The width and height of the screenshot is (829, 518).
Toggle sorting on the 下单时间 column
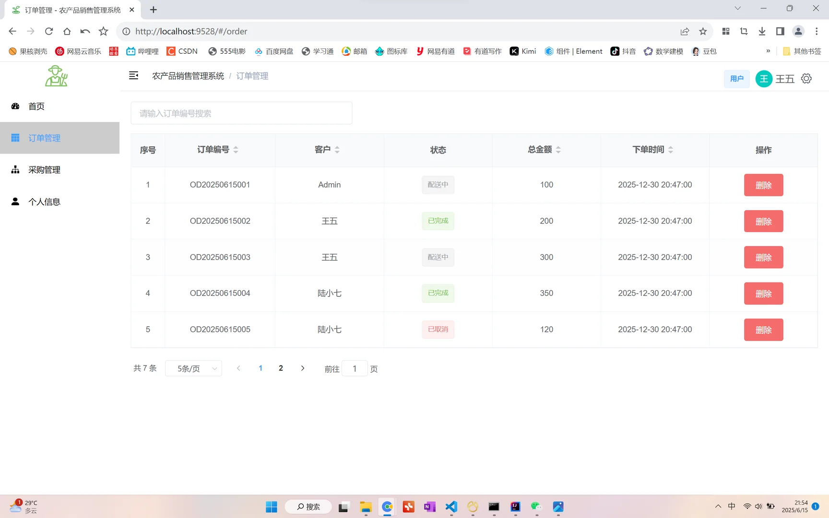coord(671,149)
